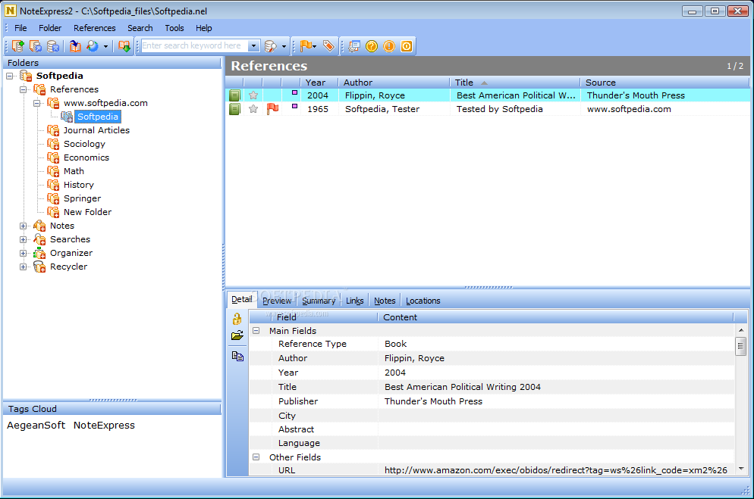Sort references by Title column header
Image resolution: width=754 pixels, height=499 pixels.
[x=514, y=83]
